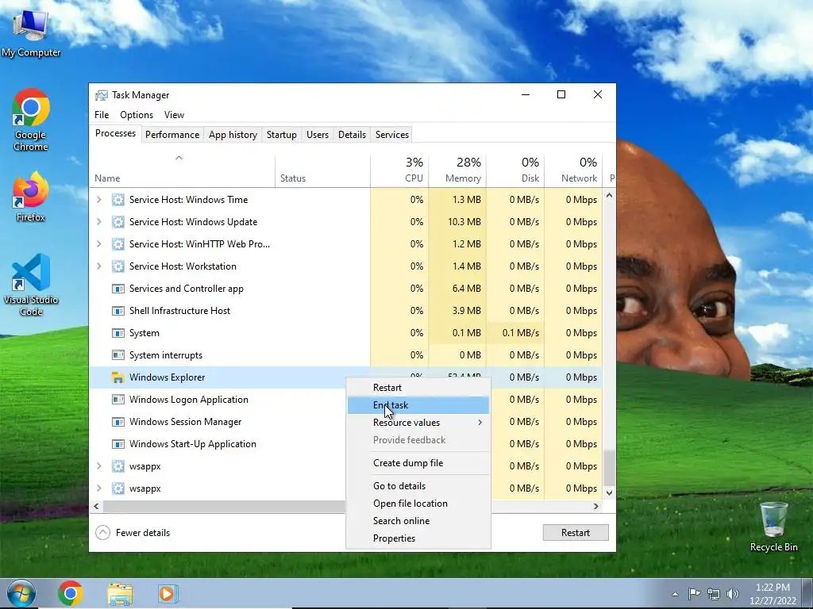Choose Go to details in context menu
Screen dimensions: 813x609
coord(418,486)
